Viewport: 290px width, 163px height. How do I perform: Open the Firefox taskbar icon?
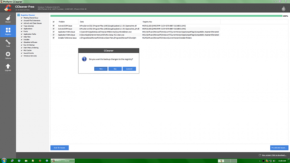[40, 161]
